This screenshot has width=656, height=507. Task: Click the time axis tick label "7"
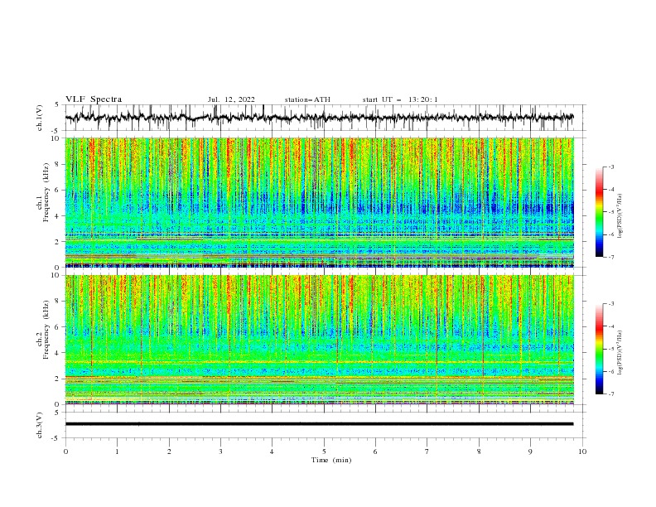[x=427, y=451]
